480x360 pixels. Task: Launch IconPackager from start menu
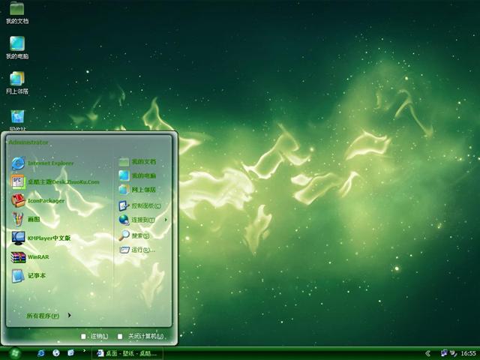click(x=38, y=201)
